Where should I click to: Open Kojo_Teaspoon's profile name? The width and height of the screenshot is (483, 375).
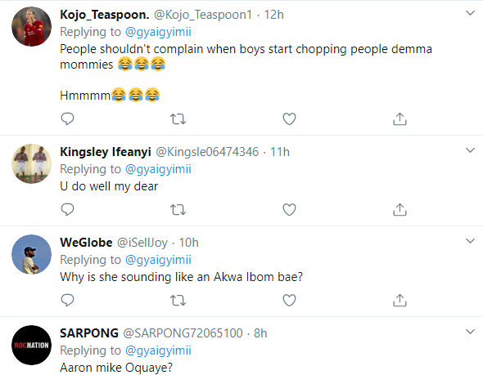click(105, 15)
